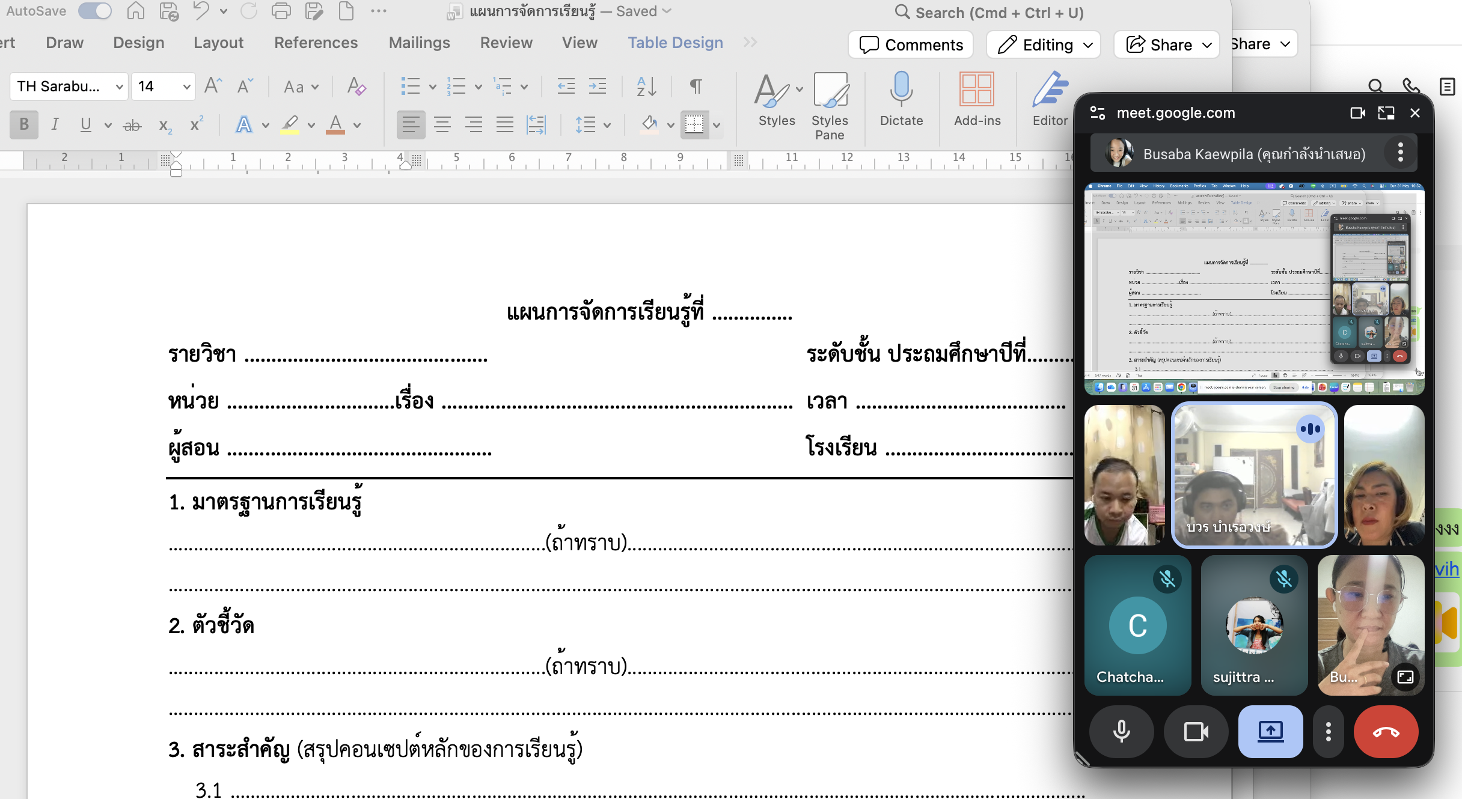Open the Dictate microphone tool

(x=901, y=100)
